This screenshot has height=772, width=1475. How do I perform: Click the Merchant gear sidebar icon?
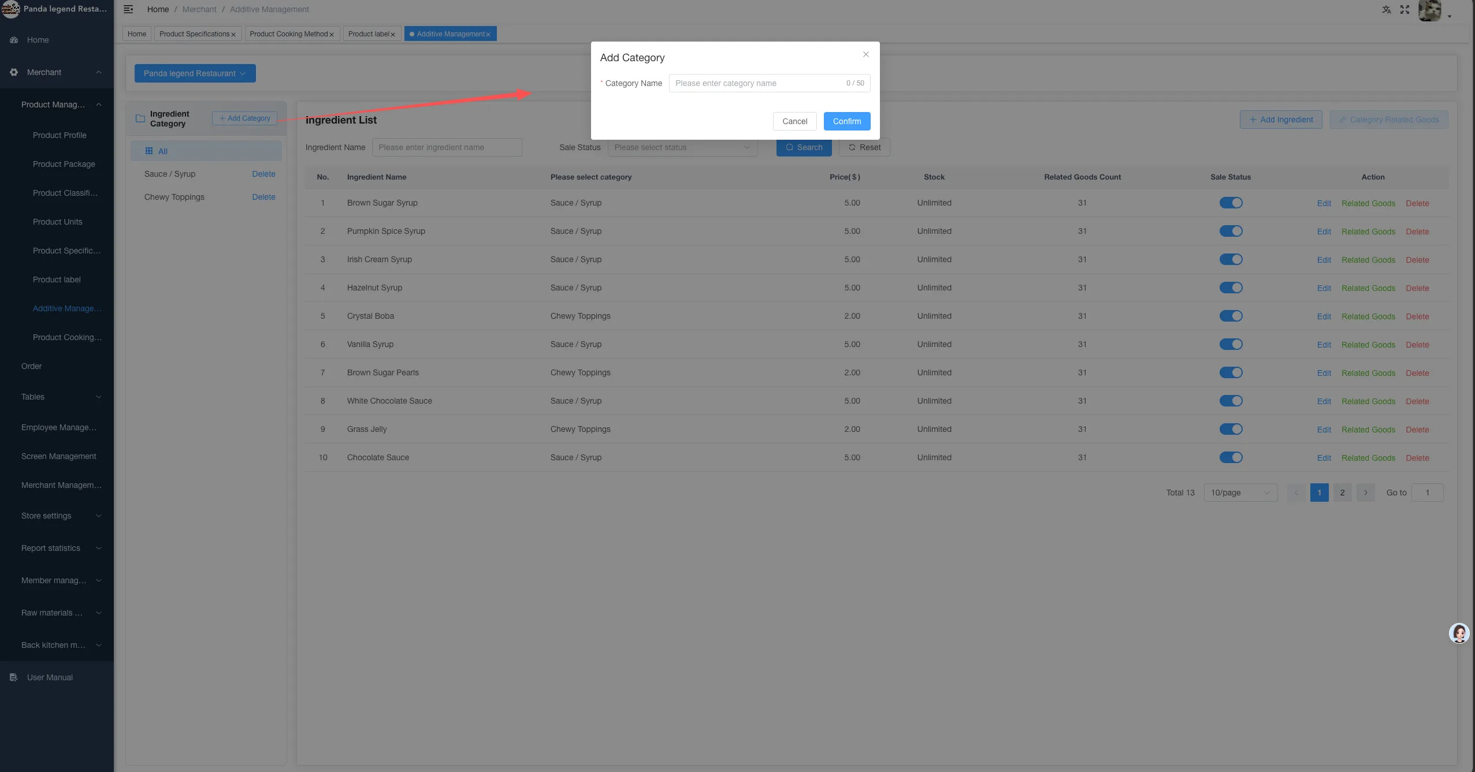point(14,72)
